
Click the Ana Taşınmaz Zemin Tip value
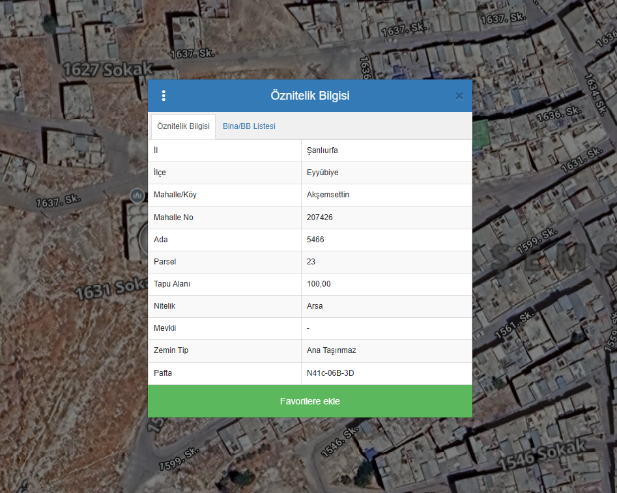(x=332, y=350)
